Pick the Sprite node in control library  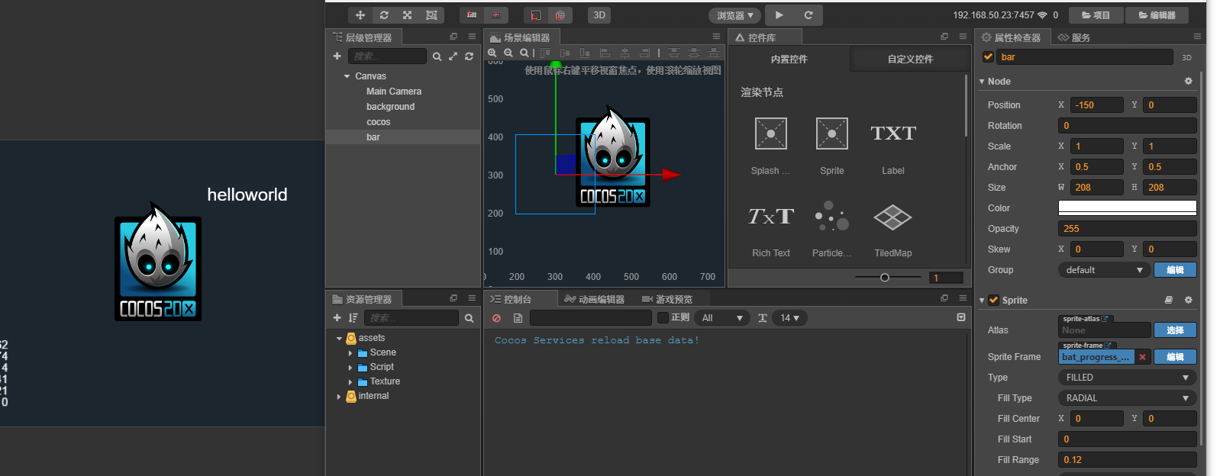tap(832, 146)
